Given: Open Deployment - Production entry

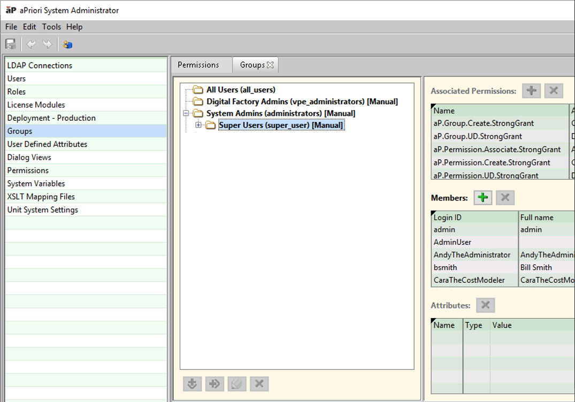Looking at the screenshot, I should pyautogui.click(x=86, y=118).
